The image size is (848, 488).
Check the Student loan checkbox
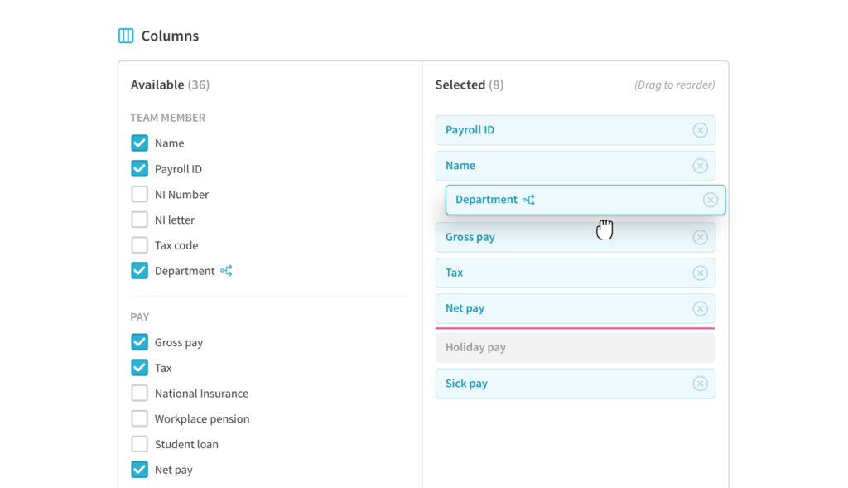(139, 444)
